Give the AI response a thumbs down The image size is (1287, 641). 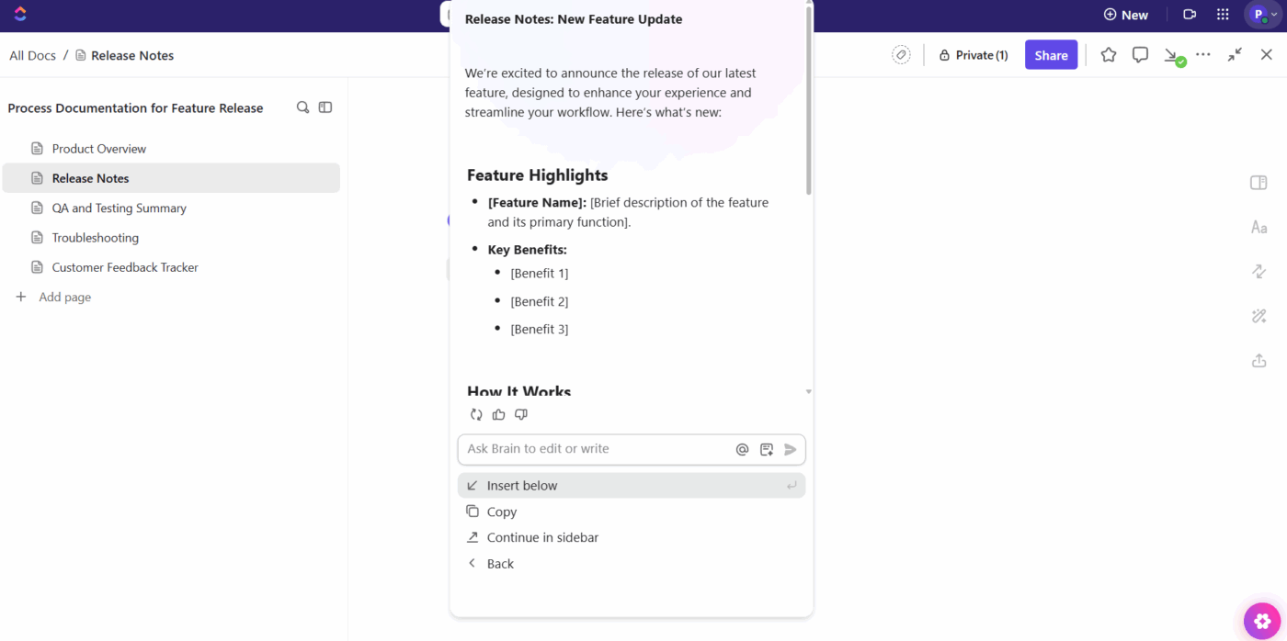[x=520, y=414]
